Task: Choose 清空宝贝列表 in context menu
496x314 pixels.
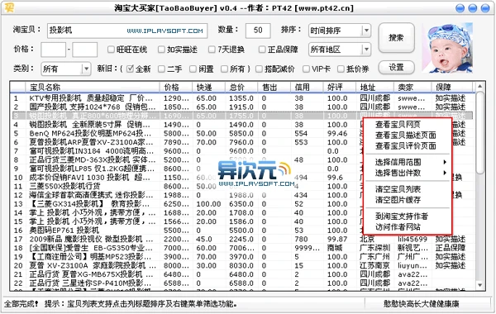Action: [398, 189]
